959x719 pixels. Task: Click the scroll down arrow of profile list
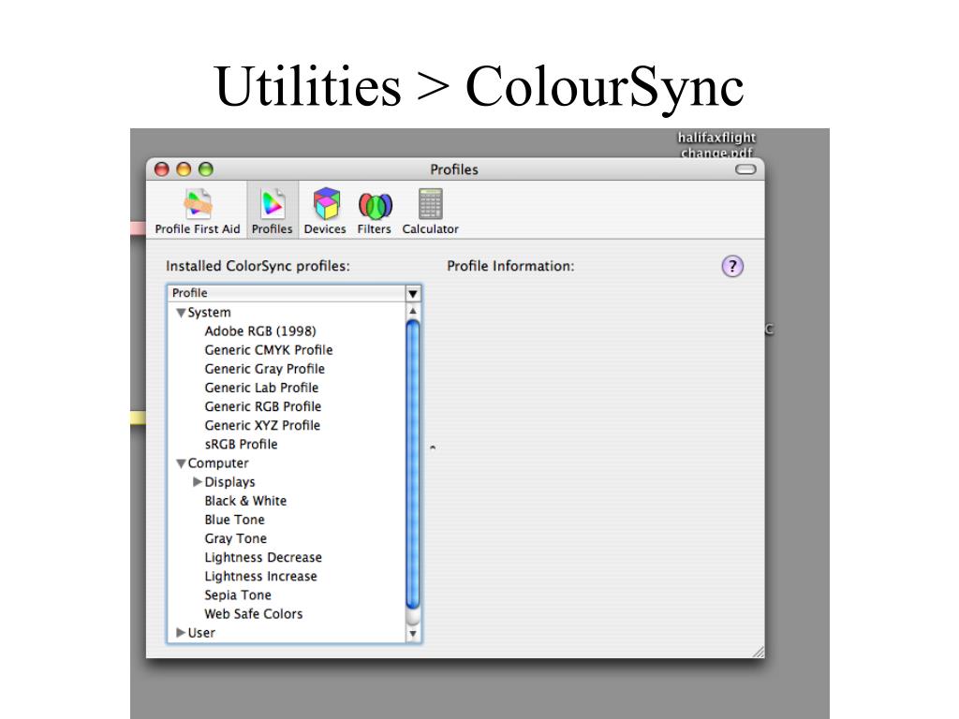(x=413, y=634)
